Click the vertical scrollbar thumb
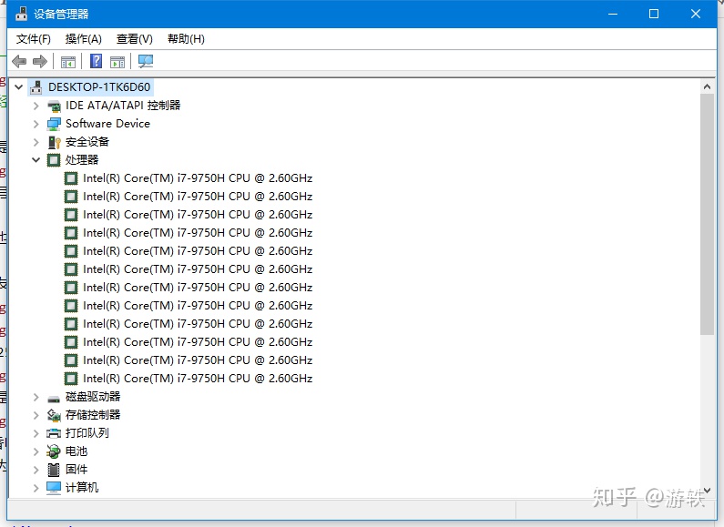Viewport: 724px width, 527px height. 707,215
